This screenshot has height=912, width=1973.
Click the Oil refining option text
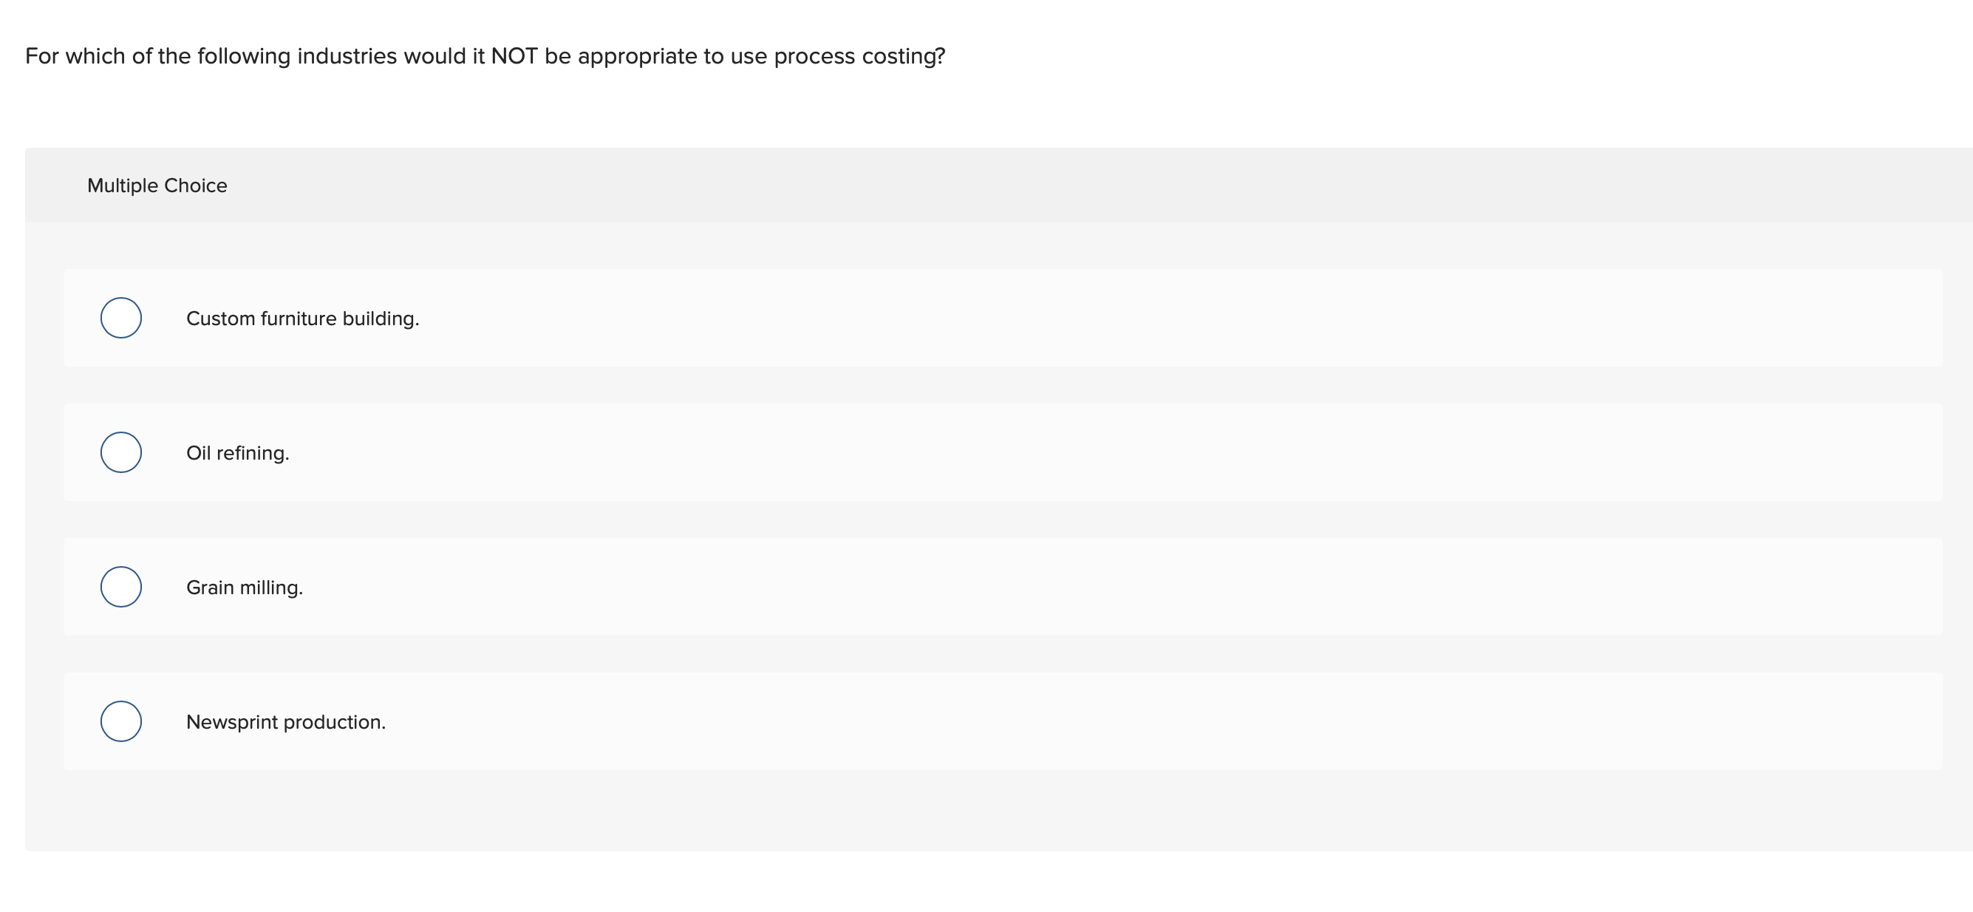click(x=237, y=452)
